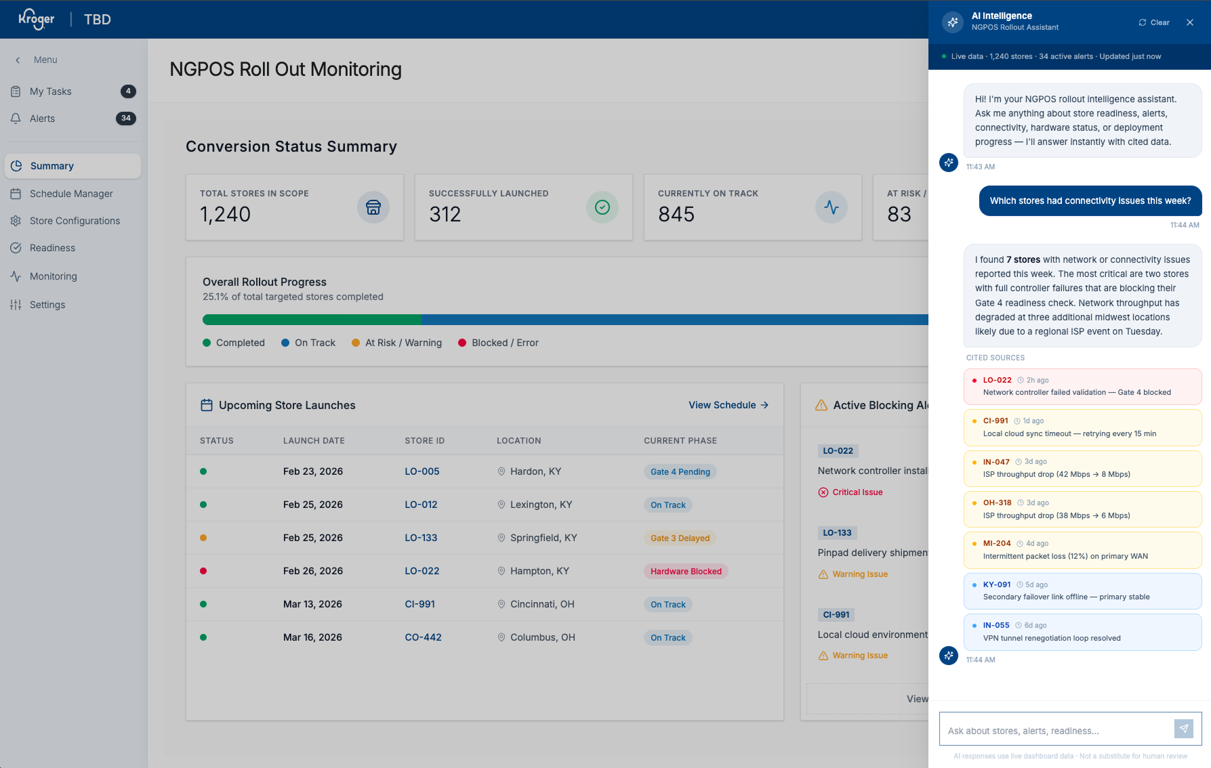
Task: Click the Store Configurations gear icon
Action: tap(16, 221)
